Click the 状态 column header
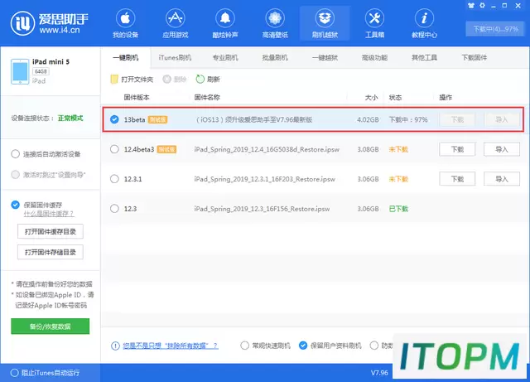Viewport: 530px width, 382px height. tap(395, 98)
